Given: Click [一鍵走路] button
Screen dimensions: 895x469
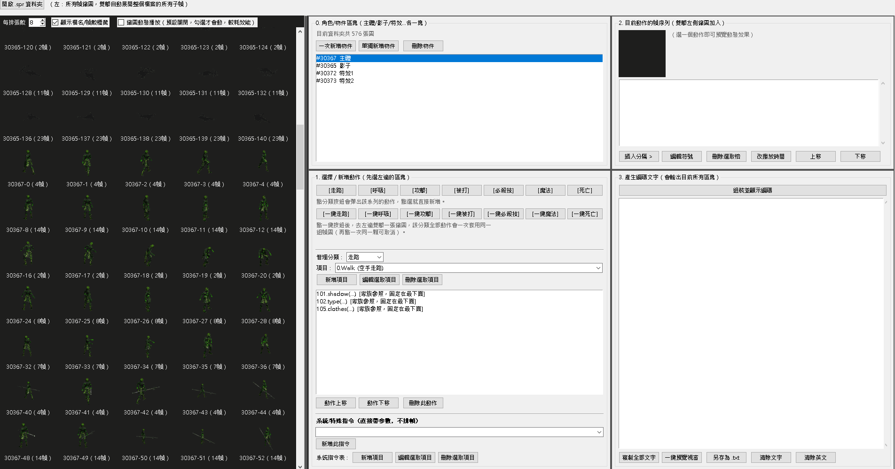Looking at the screenshot, I should coord(336,214).
